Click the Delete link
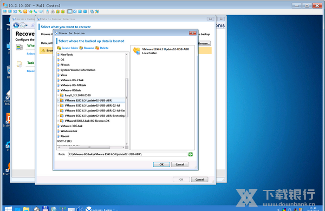 coord(104,48)
